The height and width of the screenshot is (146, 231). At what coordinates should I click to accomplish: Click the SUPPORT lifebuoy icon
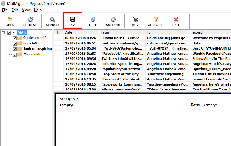pos(113,19)
